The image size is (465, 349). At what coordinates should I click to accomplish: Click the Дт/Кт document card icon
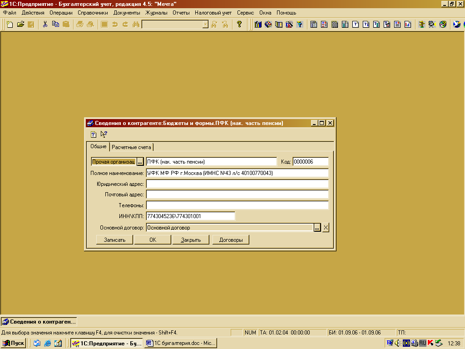click(397, 25)
